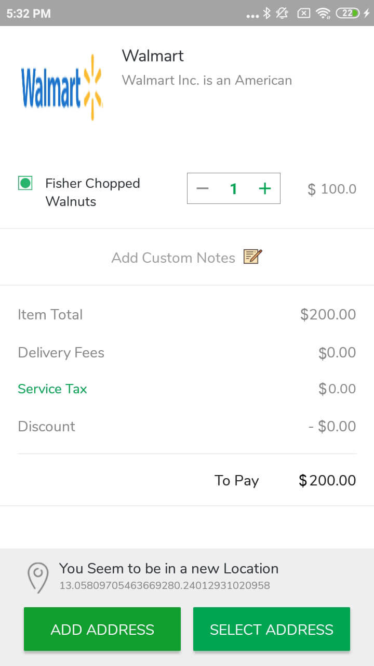
Task: Click the missing SIM card icon
Action: [303, 13]
